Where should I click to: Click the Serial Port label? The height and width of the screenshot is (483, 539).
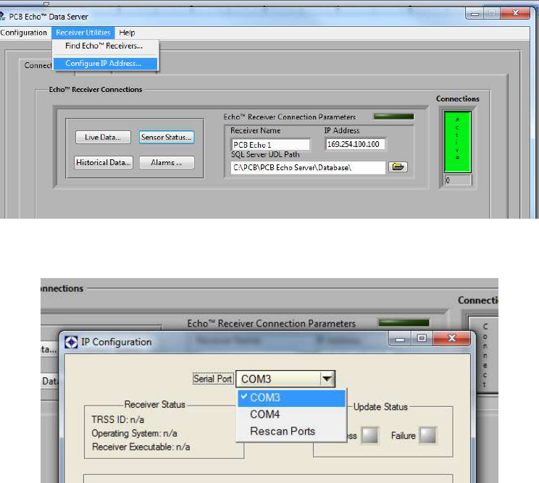213,379
